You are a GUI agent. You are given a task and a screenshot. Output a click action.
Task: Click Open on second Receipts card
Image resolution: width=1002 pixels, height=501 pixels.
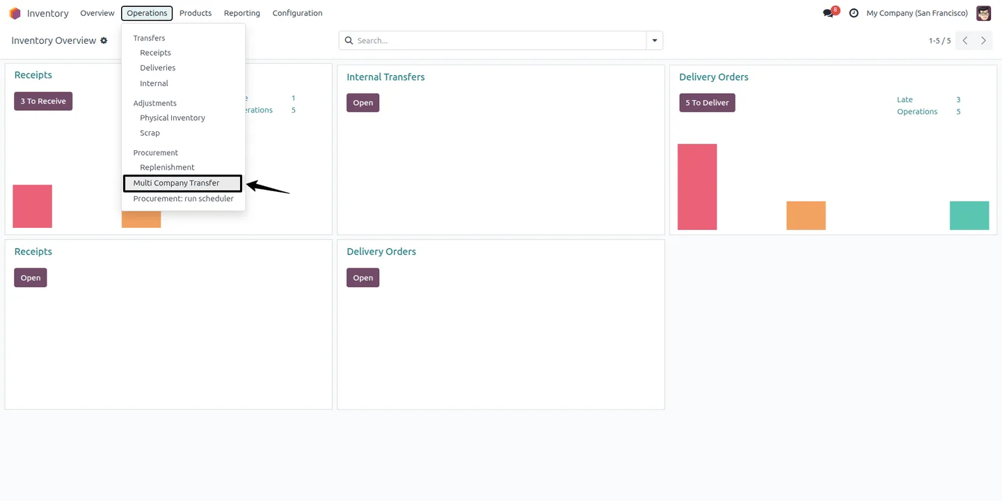tap(31, 278)
